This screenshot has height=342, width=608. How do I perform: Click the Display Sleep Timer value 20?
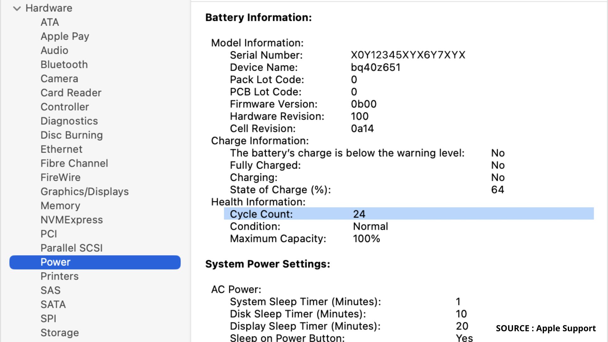point(462,326)
